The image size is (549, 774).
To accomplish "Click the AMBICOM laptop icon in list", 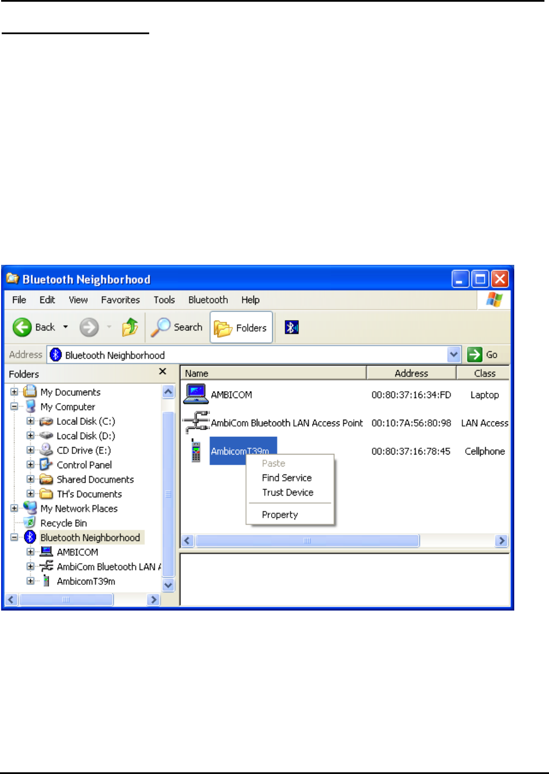I will tap(195, 394).
